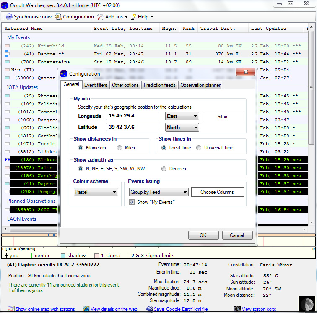Click the Last Updated column header
The image size is (317, 313).
276,29
